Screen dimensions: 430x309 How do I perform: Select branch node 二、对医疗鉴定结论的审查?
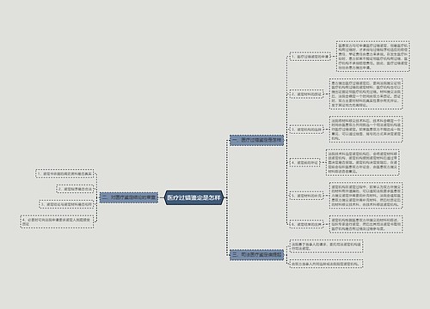129,197
